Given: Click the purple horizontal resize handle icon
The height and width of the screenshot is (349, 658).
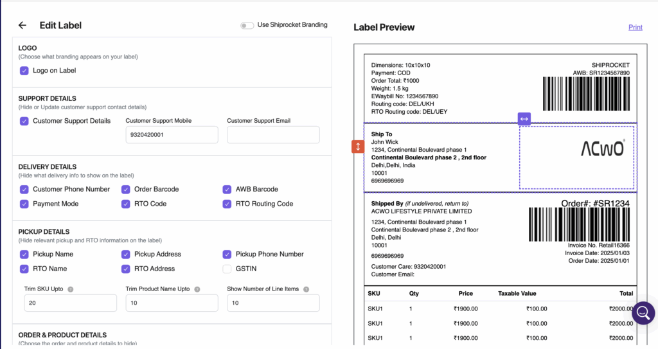Looking at the screenshot, I should point(524,119).
